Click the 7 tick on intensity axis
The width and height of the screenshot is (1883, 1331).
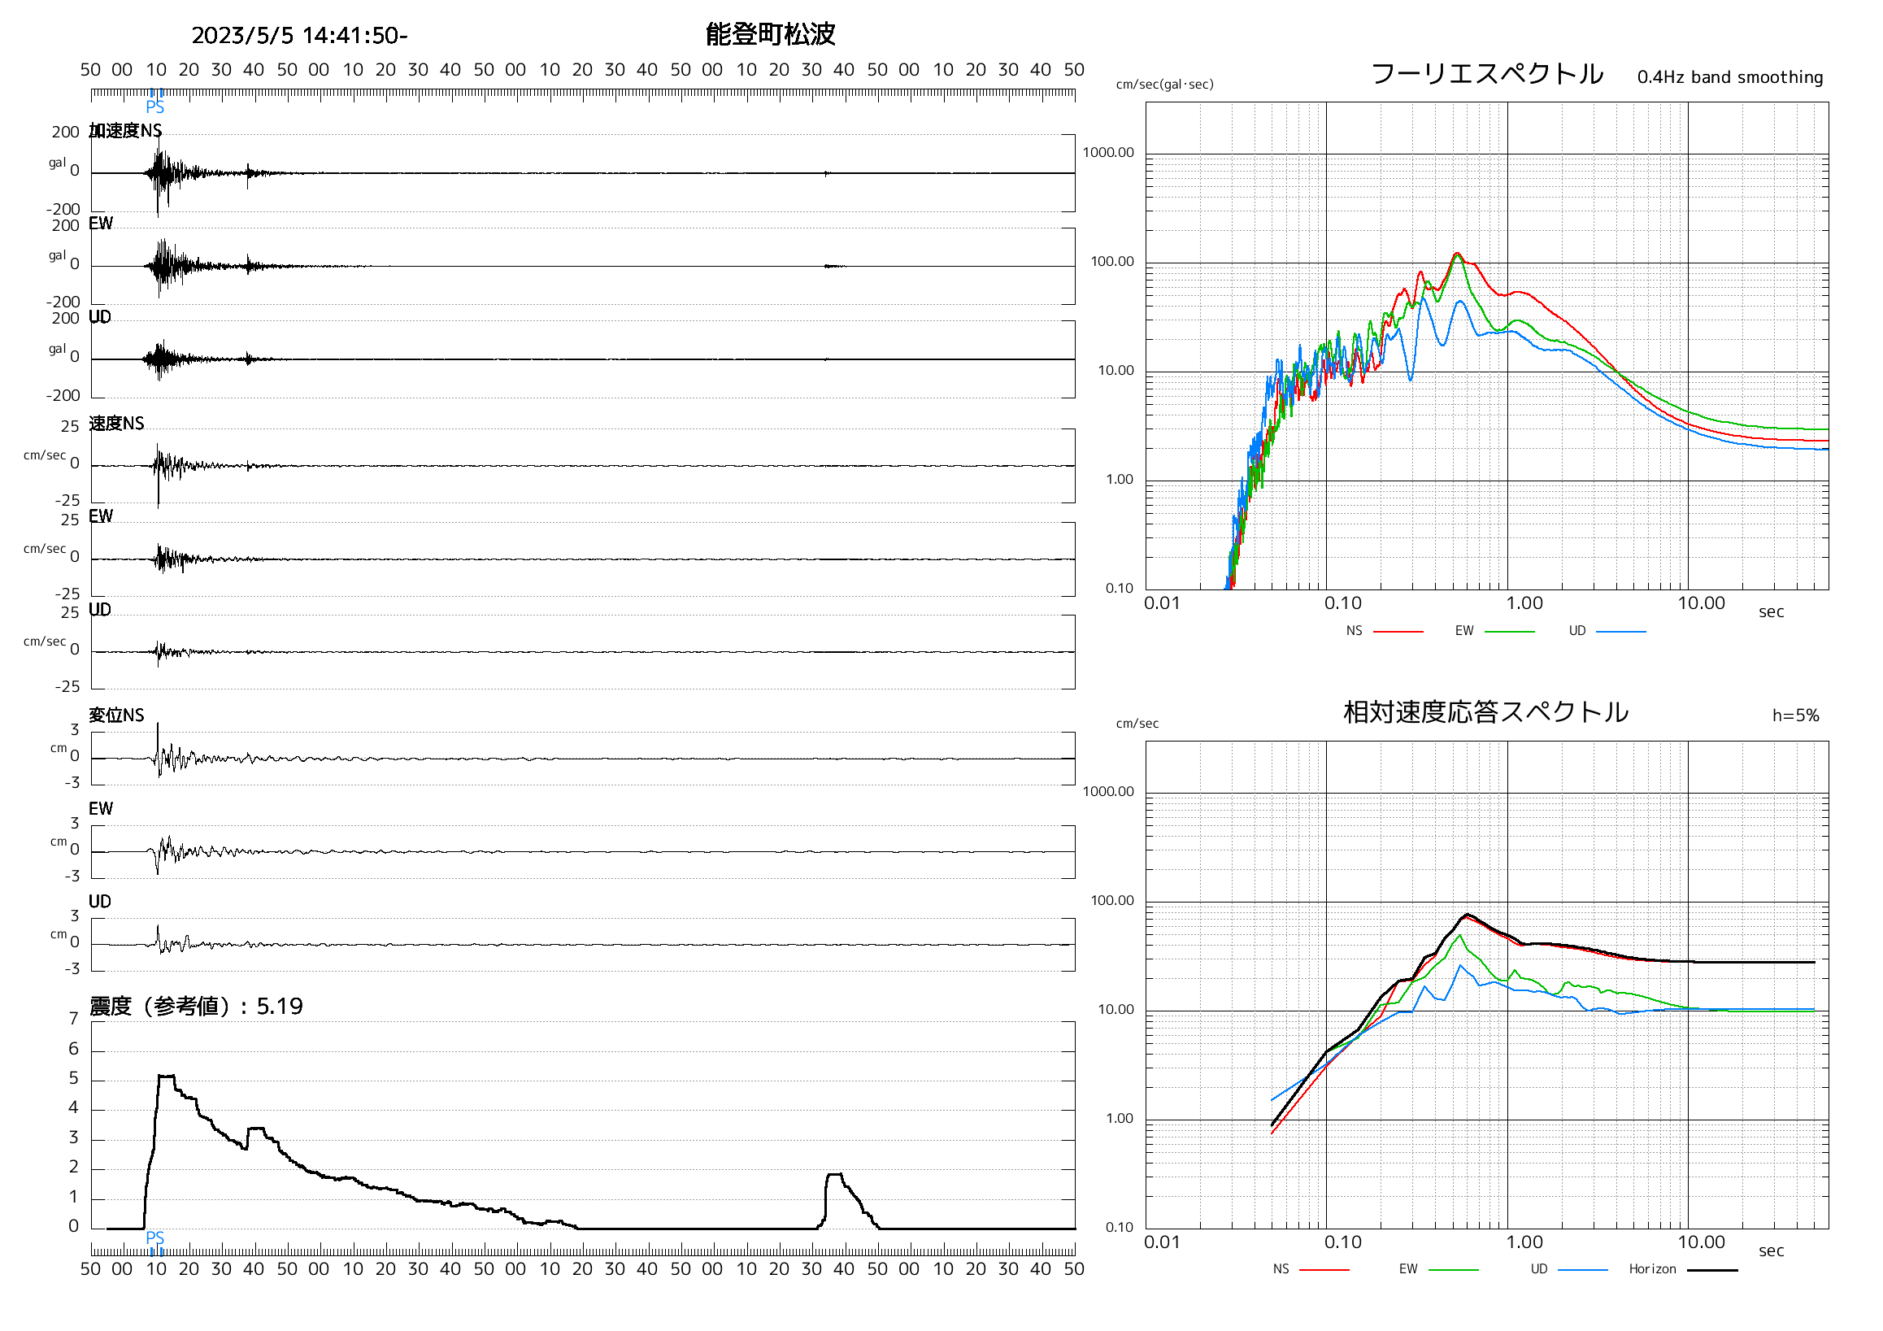click(73, 1020)
